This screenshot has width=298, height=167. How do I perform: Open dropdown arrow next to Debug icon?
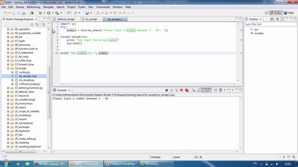pos(44,13)
